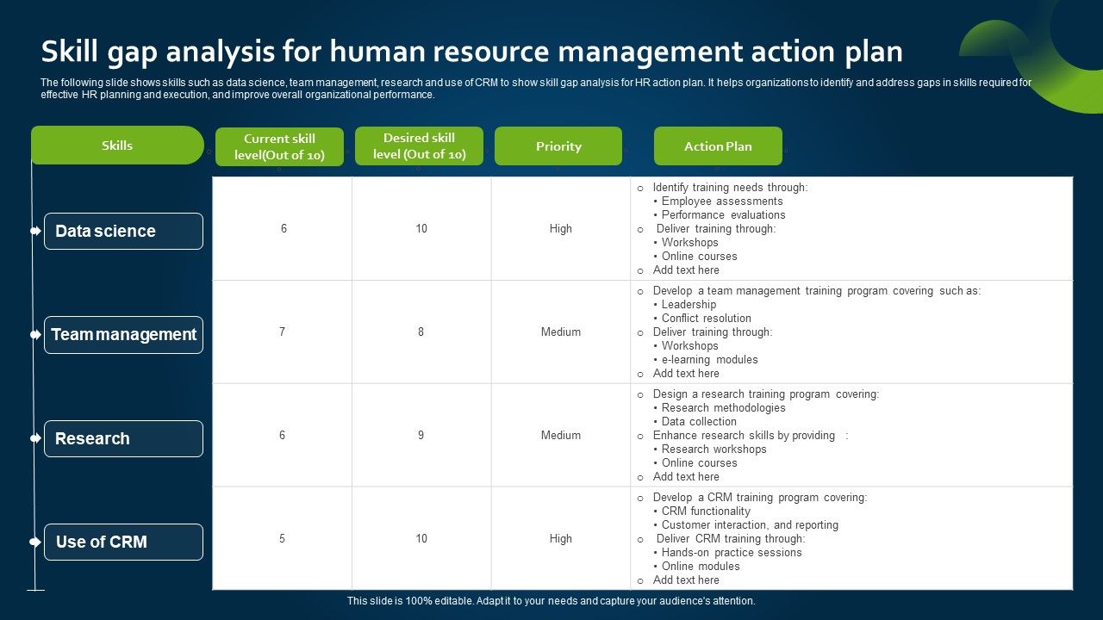Select the Use of CRM skill box
Screen dimensions: 1103x620
(x=123, y=542)
